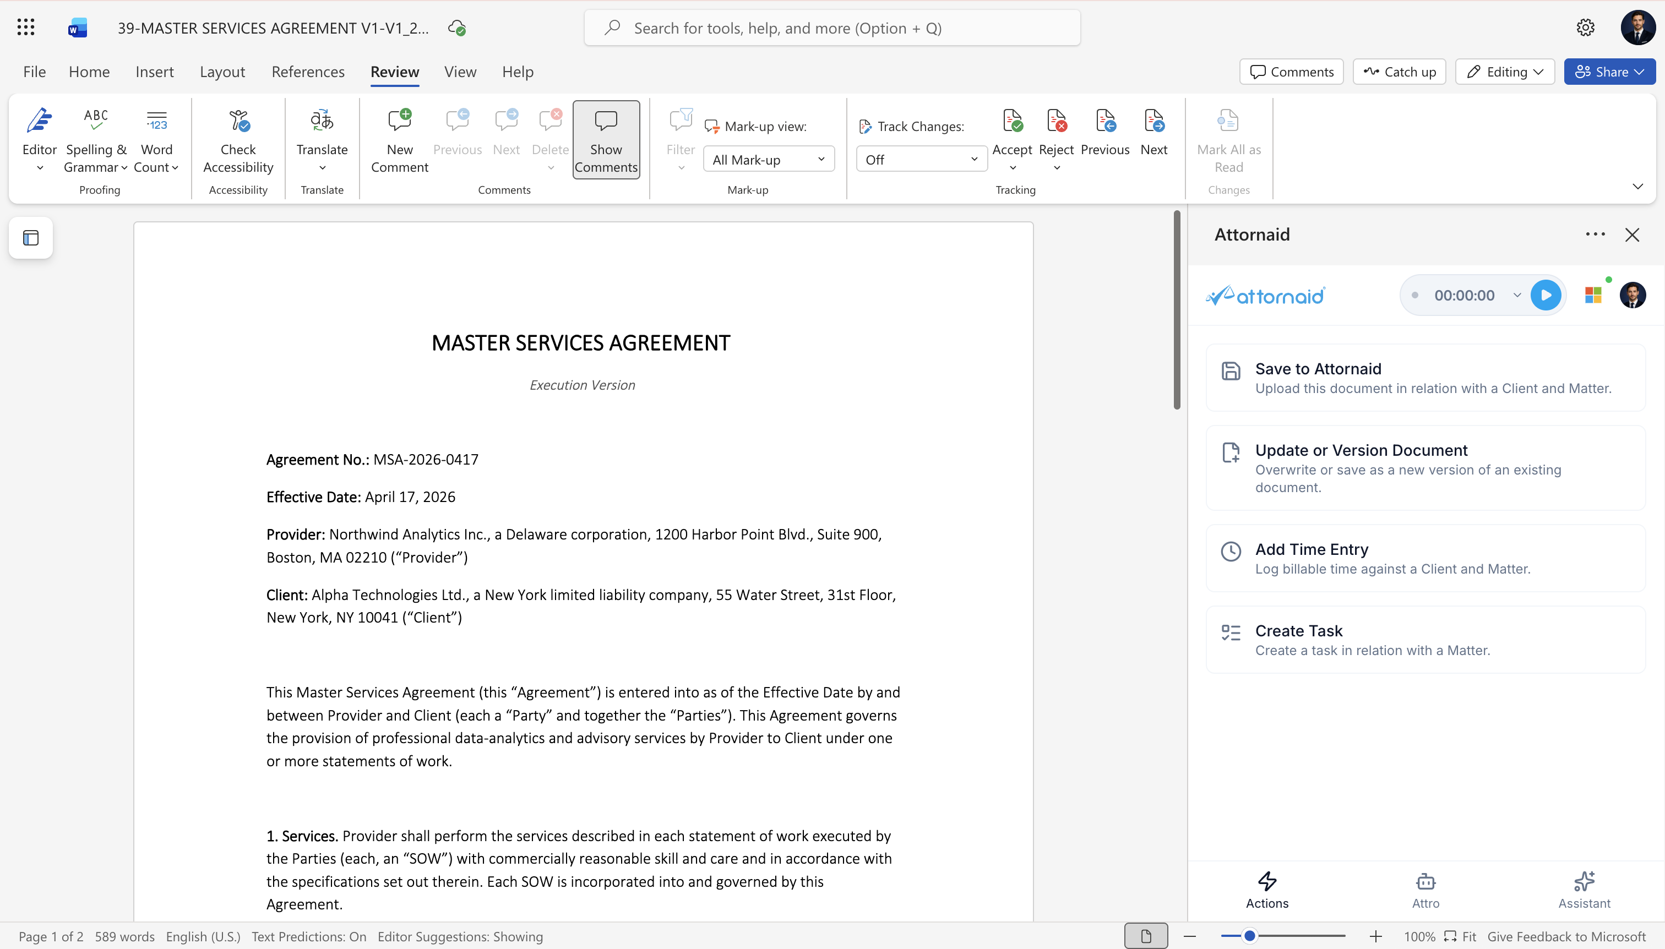This screenshot has width=1665, height=949.
Task: Toggle Text Predictions: On
Action: click(x=308, y=937)
